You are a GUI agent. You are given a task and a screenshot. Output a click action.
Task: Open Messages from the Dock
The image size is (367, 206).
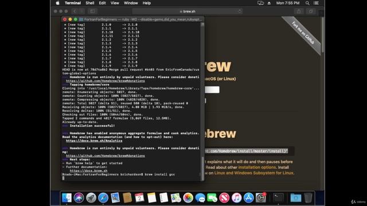tap(200, 198)
